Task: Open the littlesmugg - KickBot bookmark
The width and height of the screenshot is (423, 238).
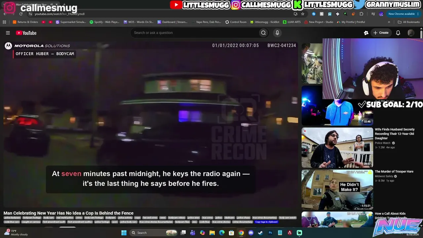Action: [x=265, y=22]
